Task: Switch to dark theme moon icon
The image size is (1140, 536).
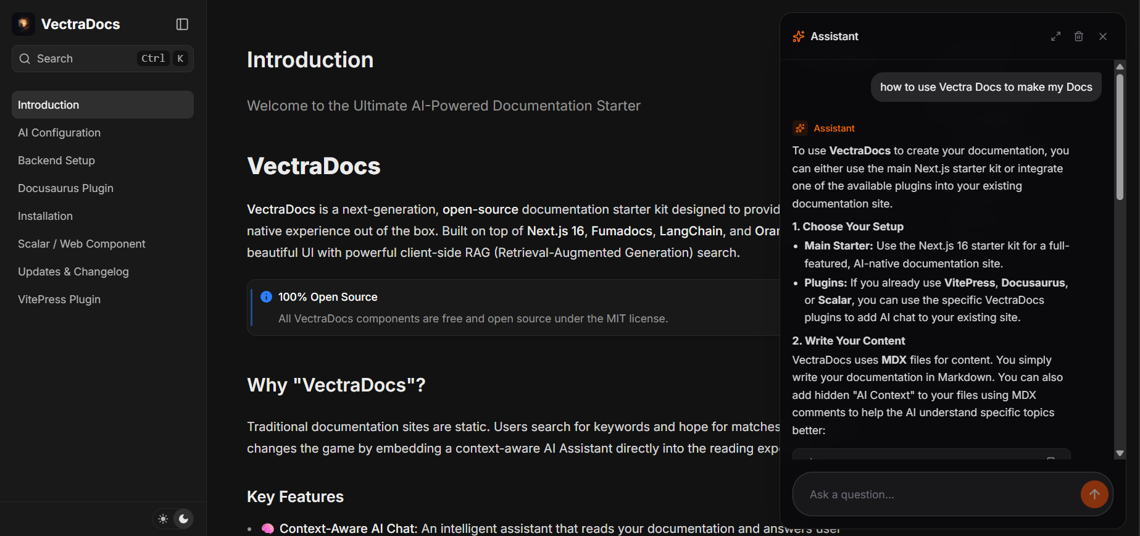Action: click(183, 519)
